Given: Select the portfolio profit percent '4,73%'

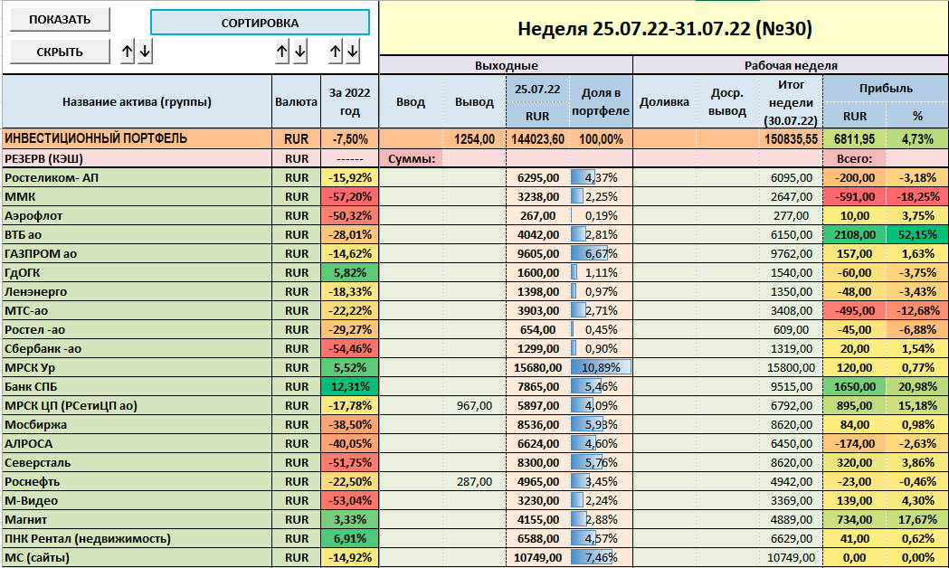Looking at the screenshot, I should point(917,139).
